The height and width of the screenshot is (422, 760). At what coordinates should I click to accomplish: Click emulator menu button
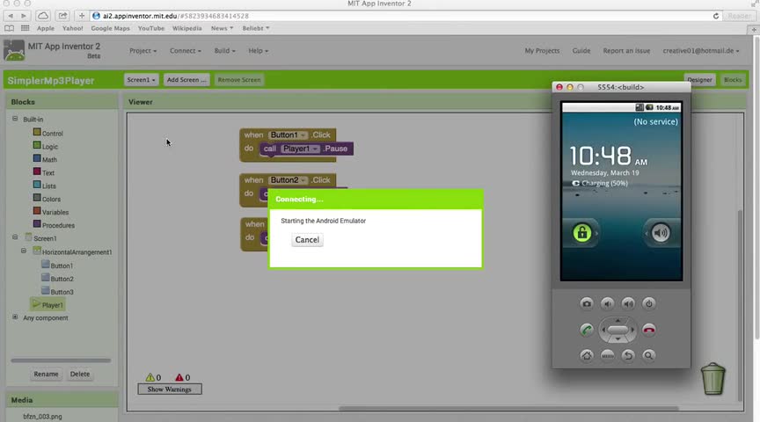point(607,356)
